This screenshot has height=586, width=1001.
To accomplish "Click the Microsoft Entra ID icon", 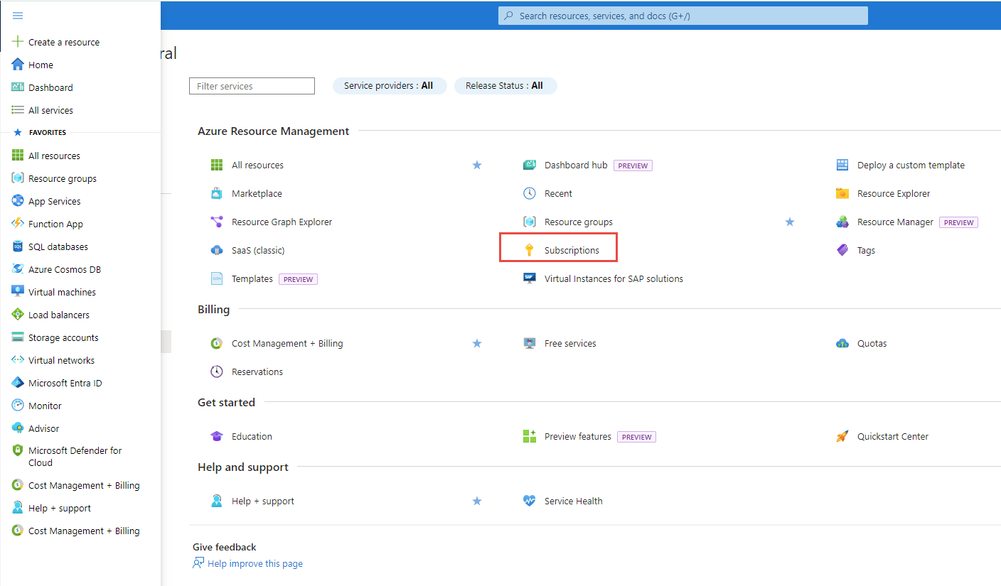I will click(18, 383).
